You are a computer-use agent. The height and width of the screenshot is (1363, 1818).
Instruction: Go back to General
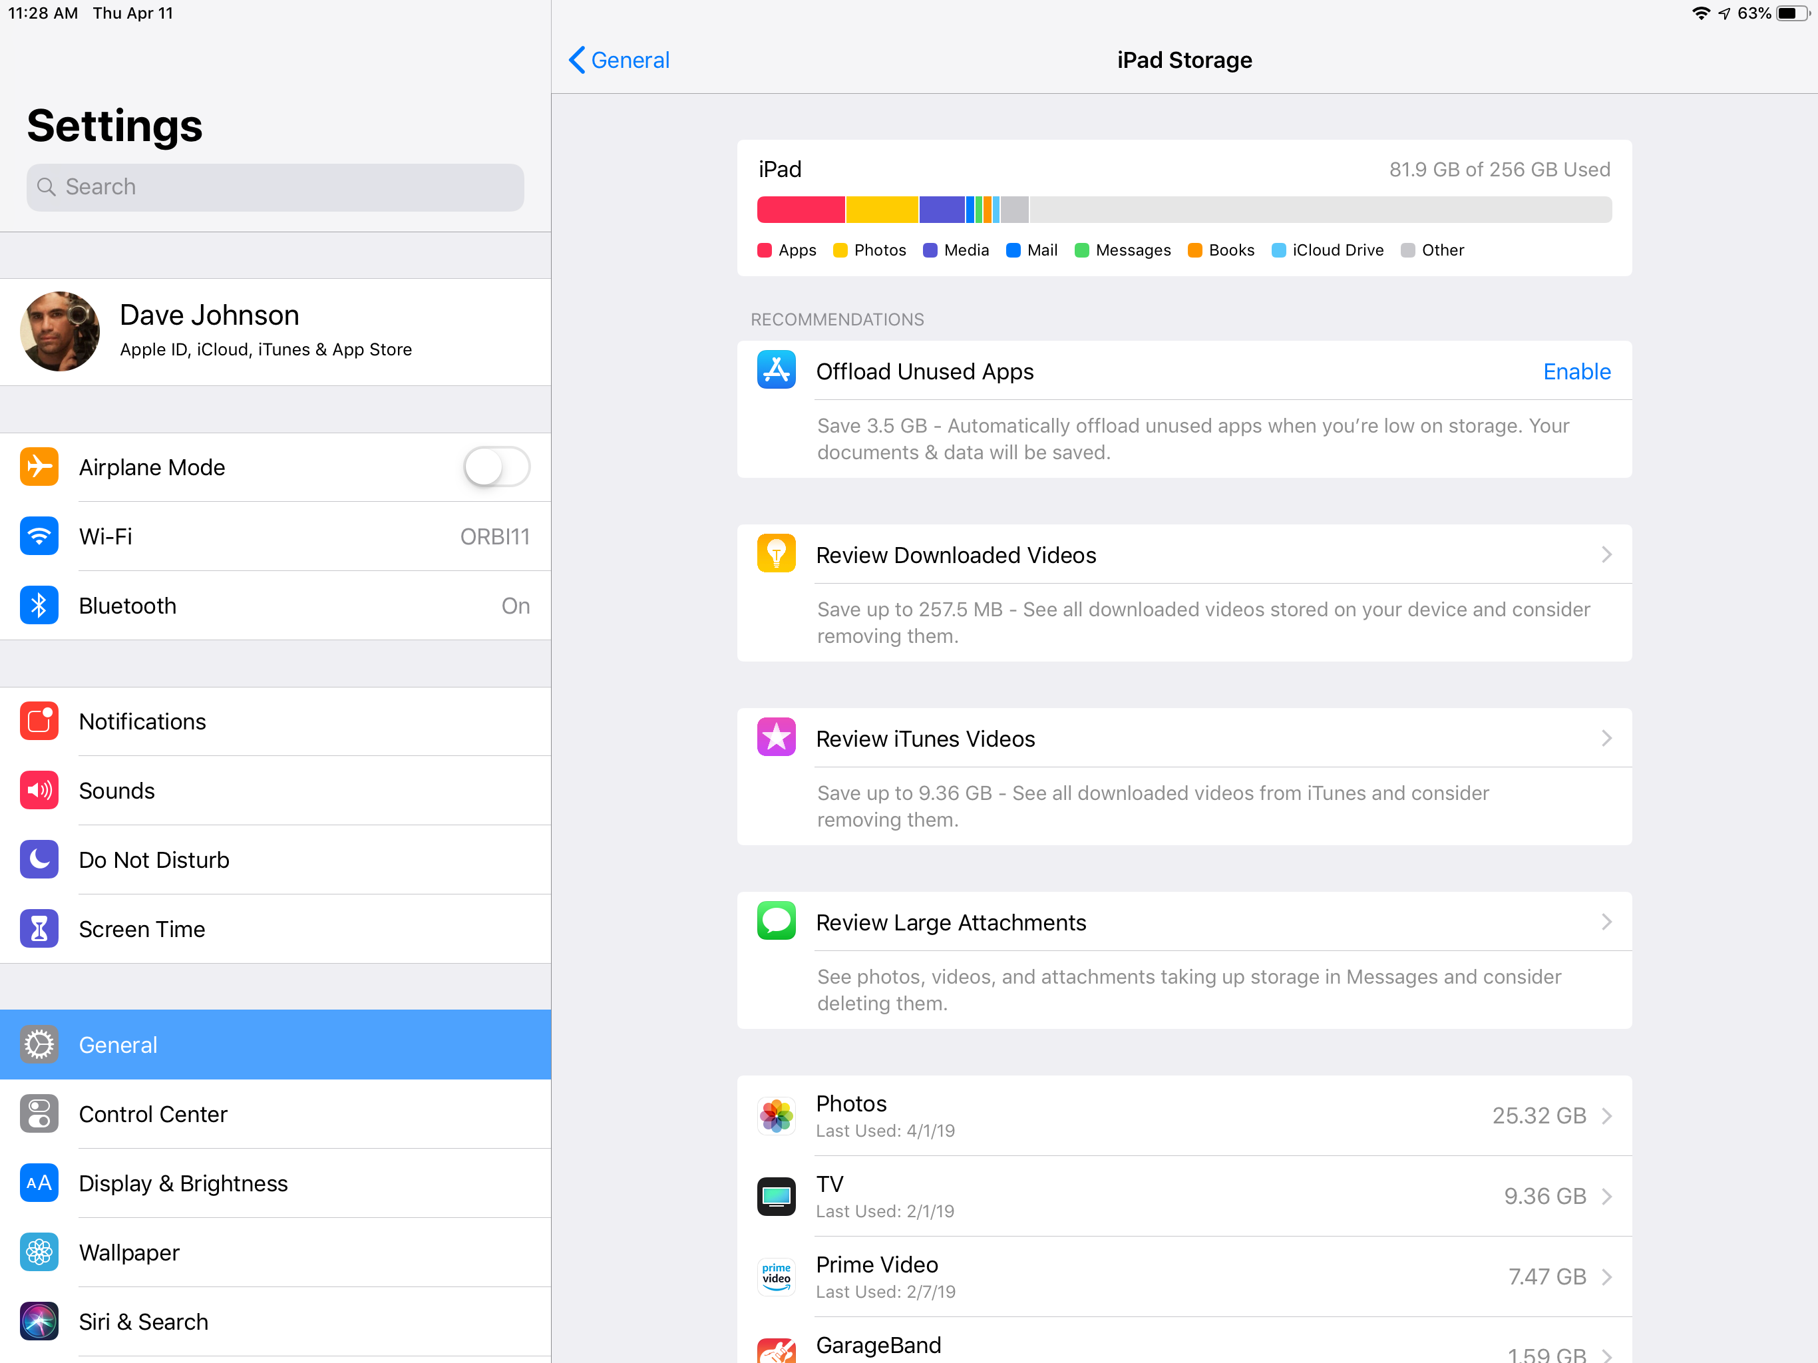619,60
